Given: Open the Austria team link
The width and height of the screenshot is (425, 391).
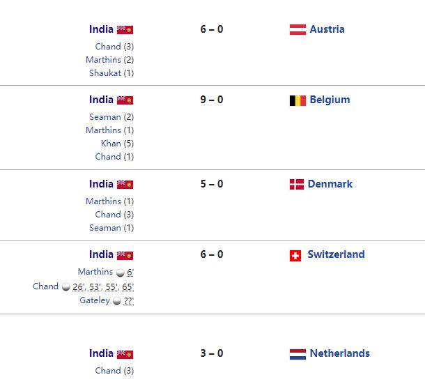Looking at the screenshot, I should [x=327, y=29].
